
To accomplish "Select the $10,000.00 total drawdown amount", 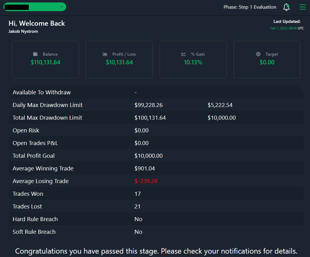I will pyautogui.click(x=222, y=118).
